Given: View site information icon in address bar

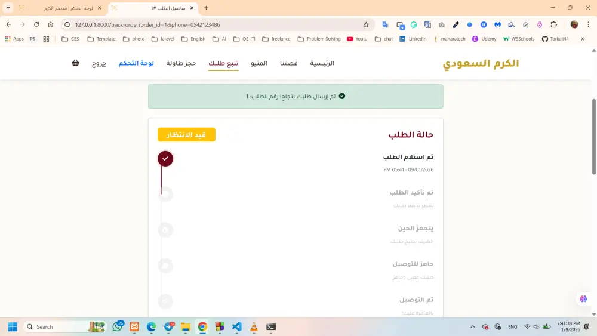Looking at the screenshot, I should [x=67, y=24].
